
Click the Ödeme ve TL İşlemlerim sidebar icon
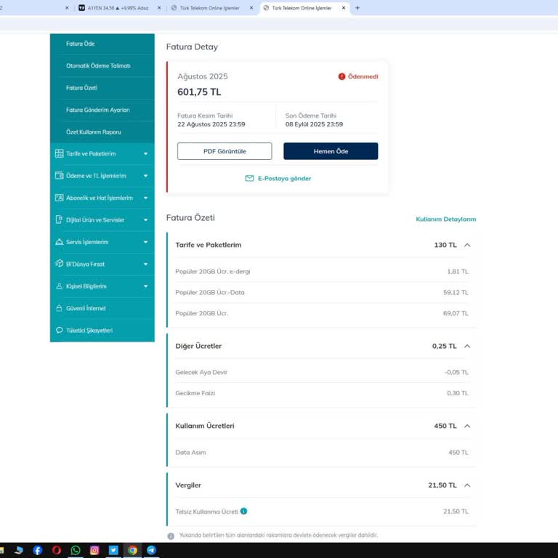click(x=59, y=176)
